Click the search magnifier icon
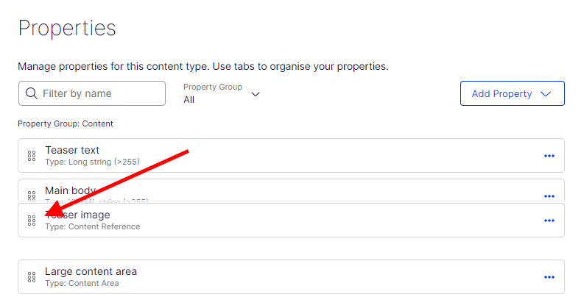This screenshot has height=308, width=581. coord(32,93)
